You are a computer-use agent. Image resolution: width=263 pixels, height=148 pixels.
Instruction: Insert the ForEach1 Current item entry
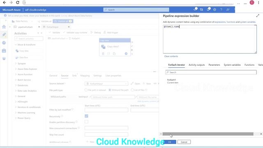click(x=173, y=81)
